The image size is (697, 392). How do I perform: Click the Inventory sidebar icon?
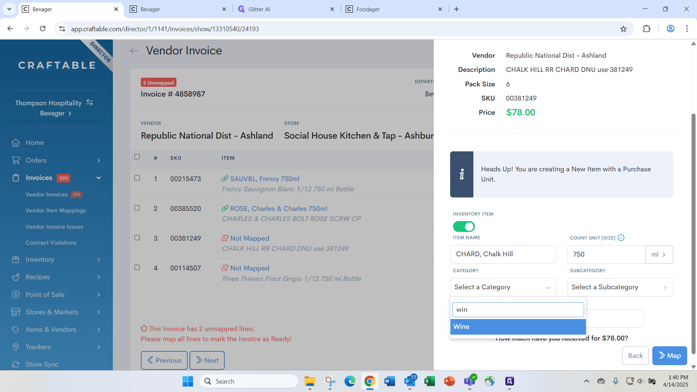pos(16,260)
